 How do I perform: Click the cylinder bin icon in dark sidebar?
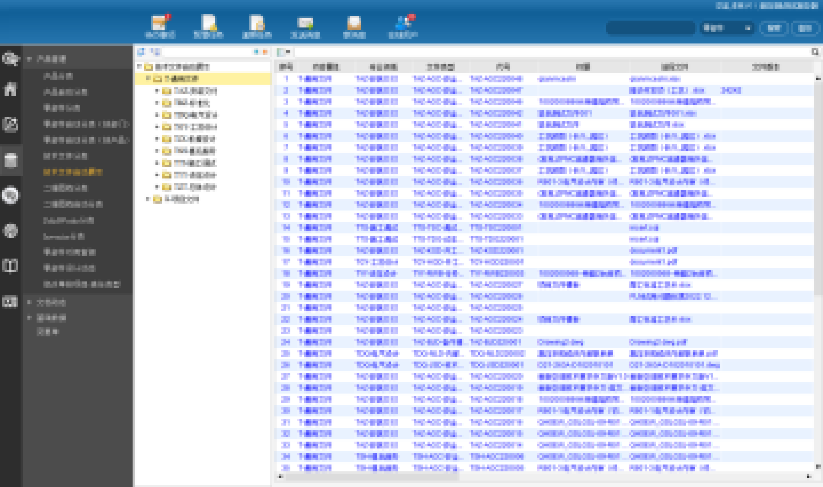tap(10, 160)
